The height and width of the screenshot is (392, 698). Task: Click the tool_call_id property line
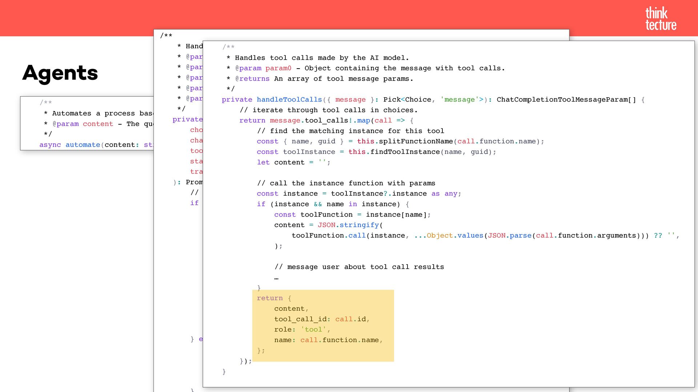[x=321, y=319]
